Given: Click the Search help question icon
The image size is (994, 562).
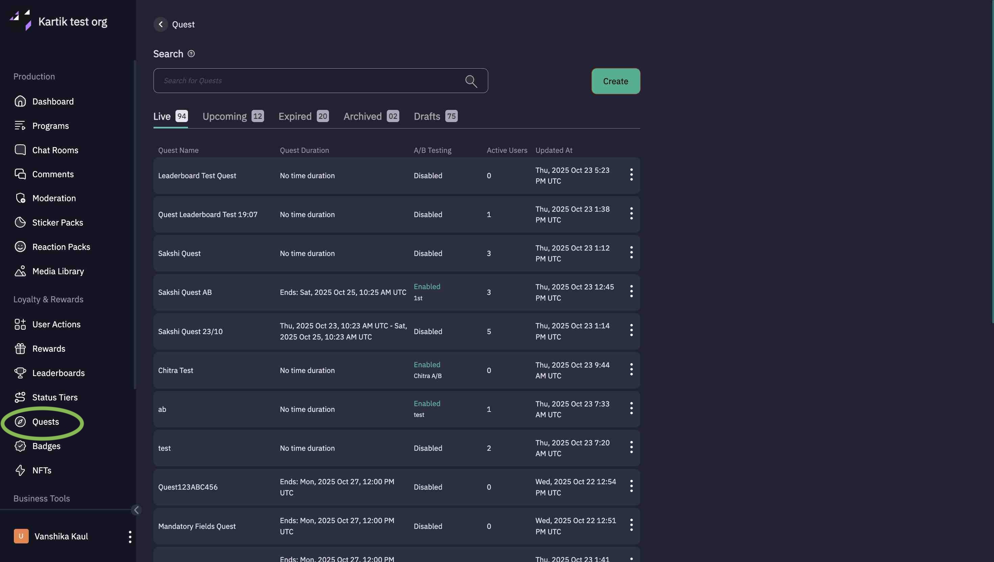Looking at the screenshot, I should [191, 54].
